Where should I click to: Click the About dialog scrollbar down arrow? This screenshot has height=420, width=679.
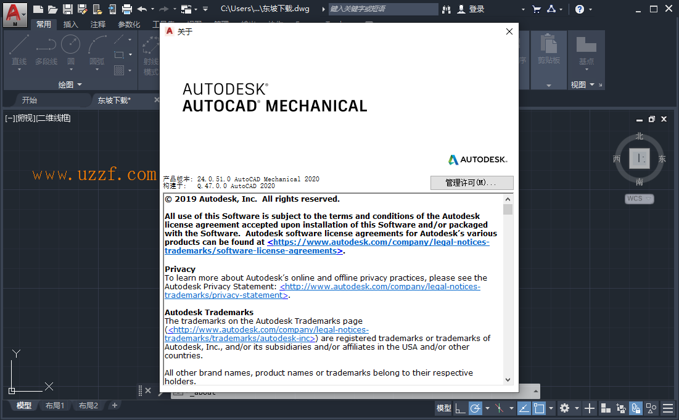pyautogui.click(x=508, y=380)
